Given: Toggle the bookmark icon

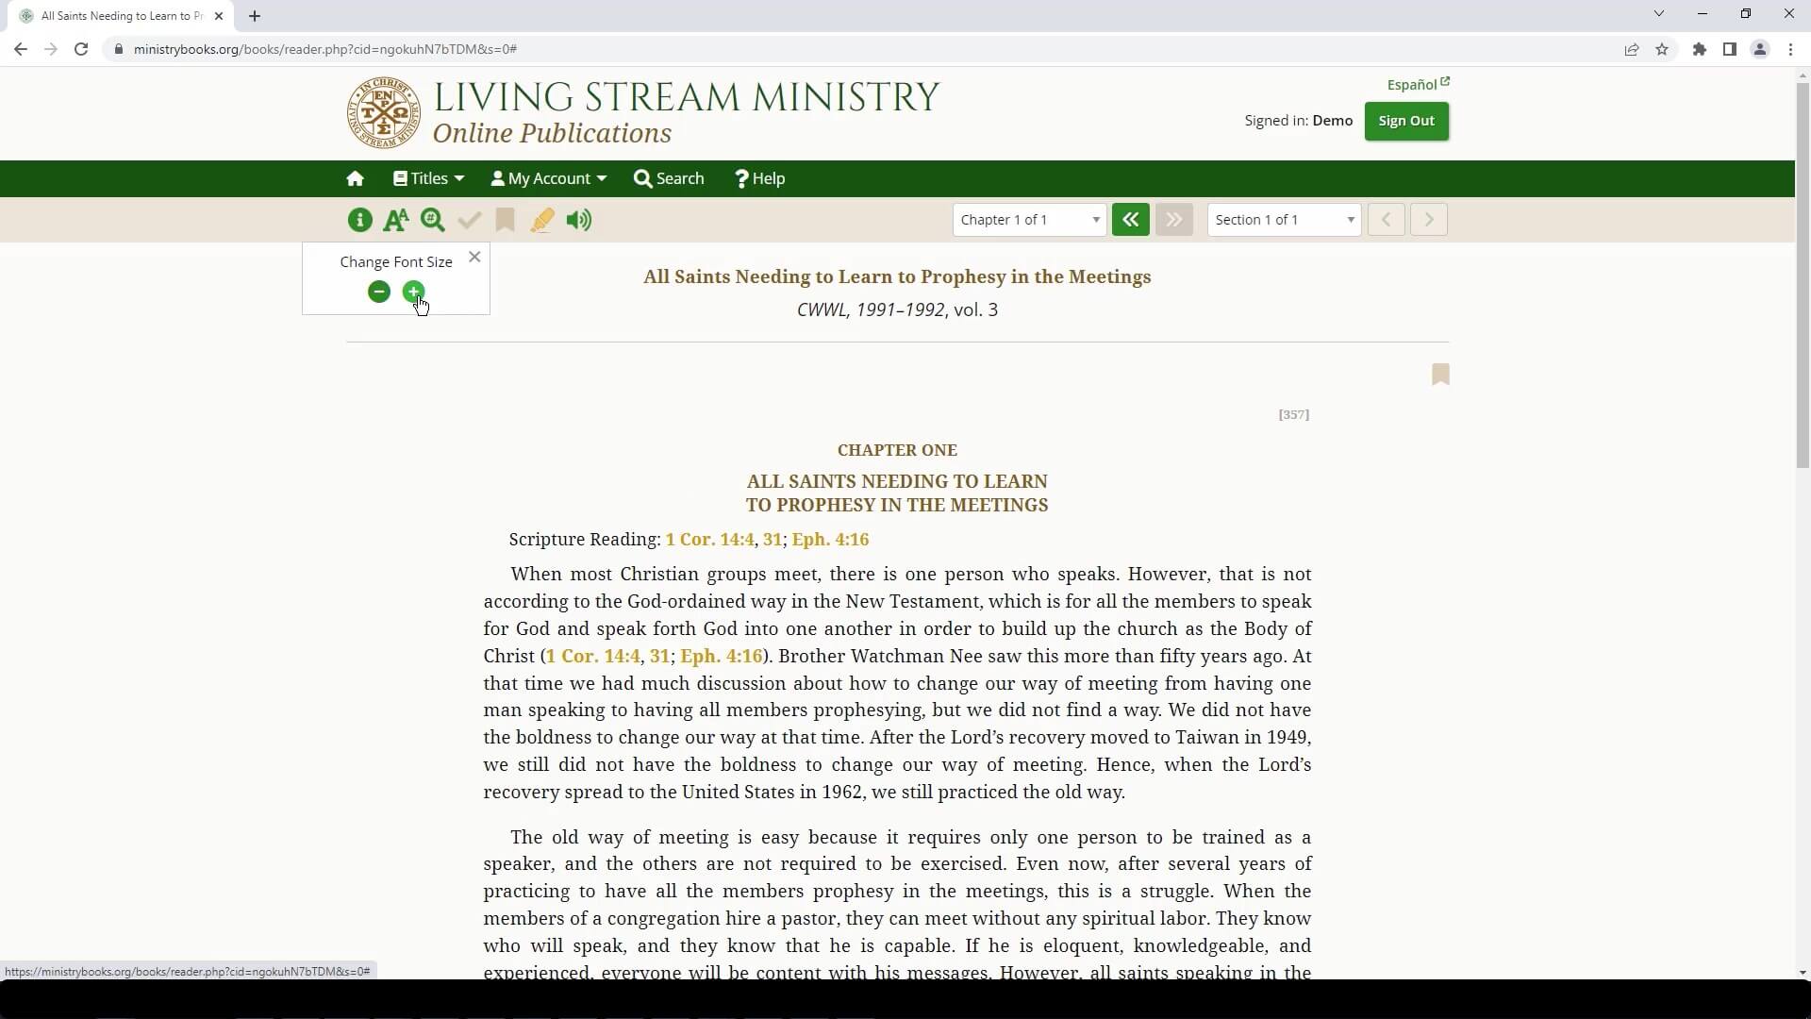Looking at the screenshot, I should click(x=1440, y=374).
